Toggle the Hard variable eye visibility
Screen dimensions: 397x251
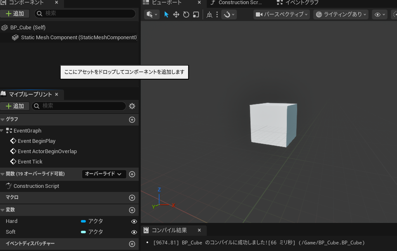click(134, 222)
